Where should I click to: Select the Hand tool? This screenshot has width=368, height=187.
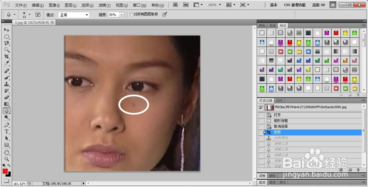7,153
